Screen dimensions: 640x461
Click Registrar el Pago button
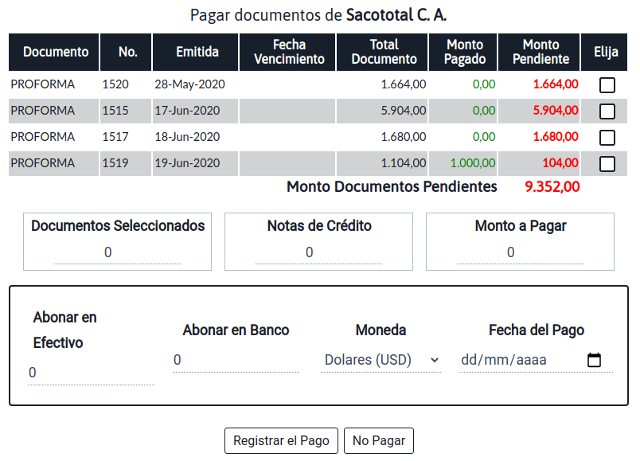pyautogui.click(x=281, y=440)
